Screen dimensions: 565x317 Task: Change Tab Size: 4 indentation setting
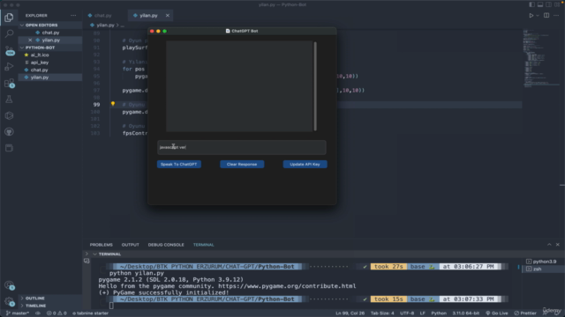[x=382, y=313]
